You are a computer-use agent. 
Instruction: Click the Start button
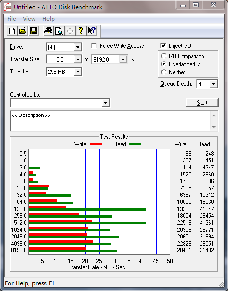pyautogui.click(x=202, y=103)
